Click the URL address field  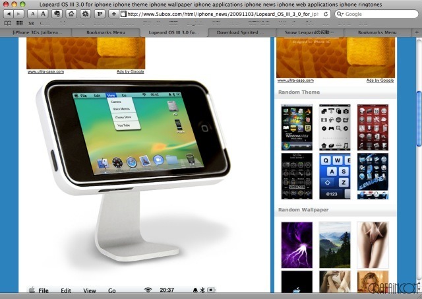point(224,14)
